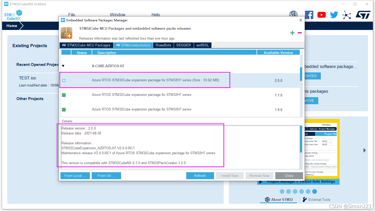Image resolution: width=375 pixels, height=211 pixels.
Task: Click the Install Now button
Action: coord(230,176)
